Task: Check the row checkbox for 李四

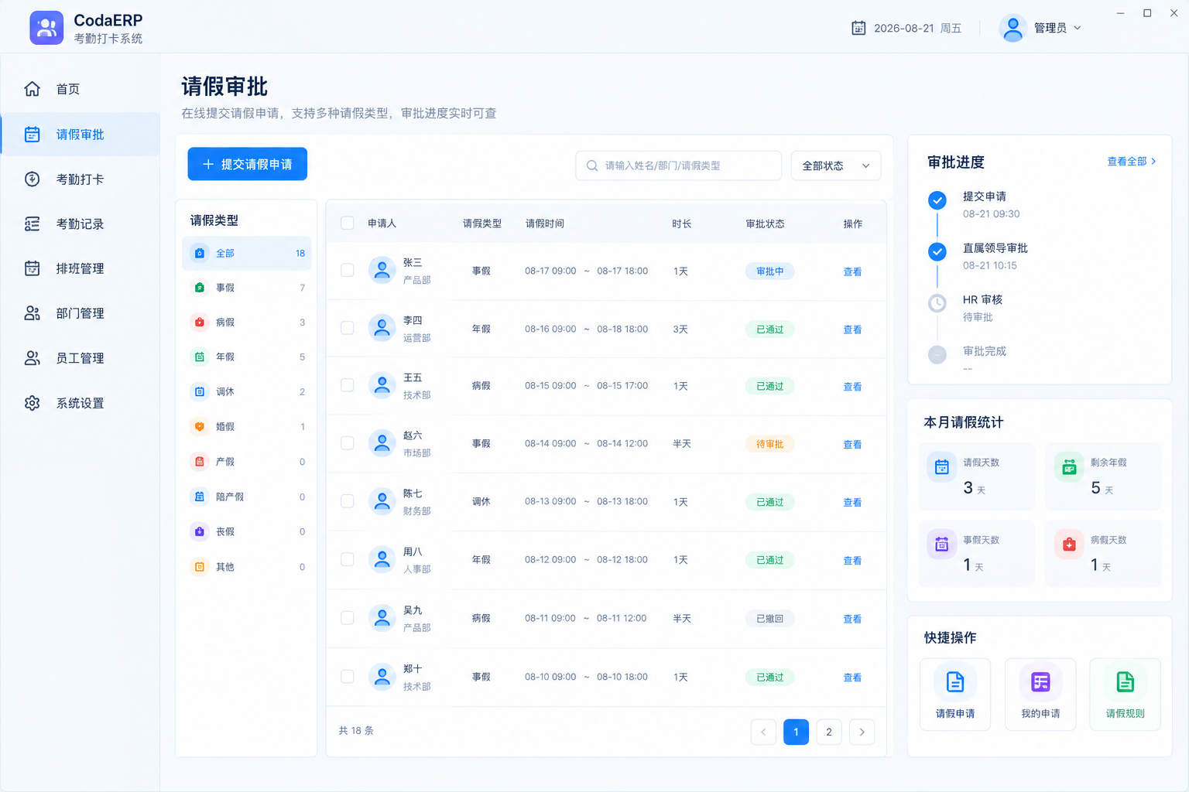Action: (x=348, y=328)
